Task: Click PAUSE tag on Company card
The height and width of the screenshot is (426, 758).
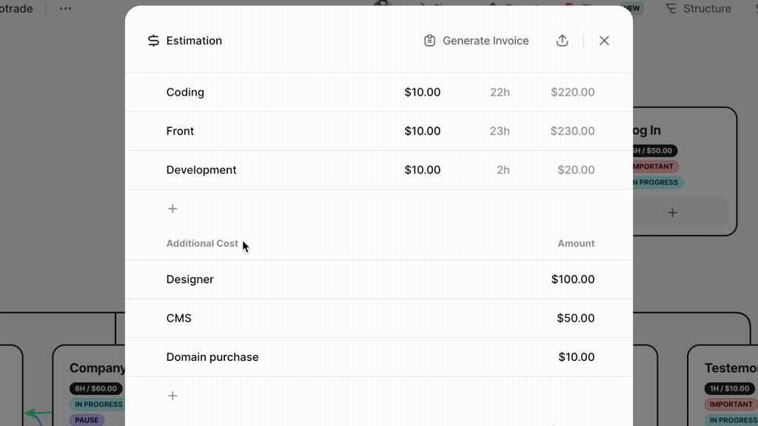Action: (x=87, y=420)
